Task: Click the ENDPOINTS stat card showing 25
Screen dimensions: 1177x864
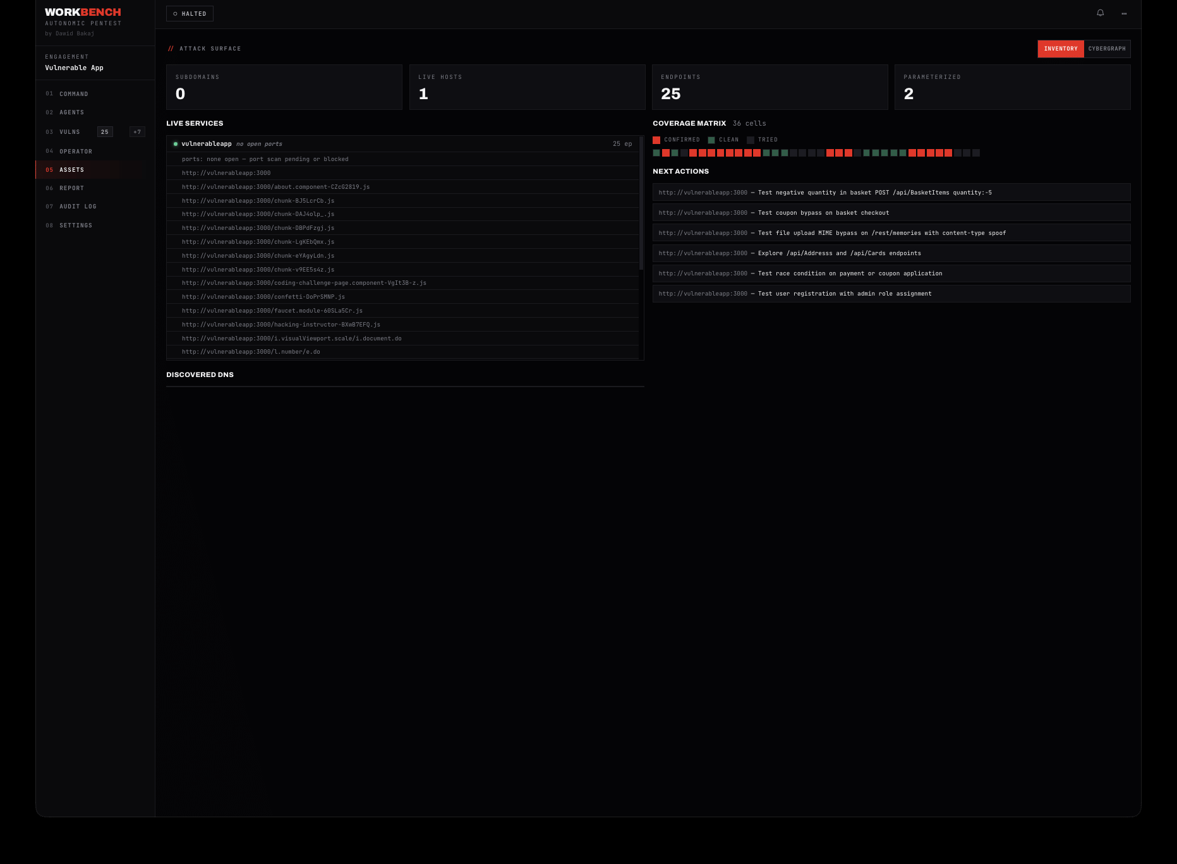Action: point(770,87)
